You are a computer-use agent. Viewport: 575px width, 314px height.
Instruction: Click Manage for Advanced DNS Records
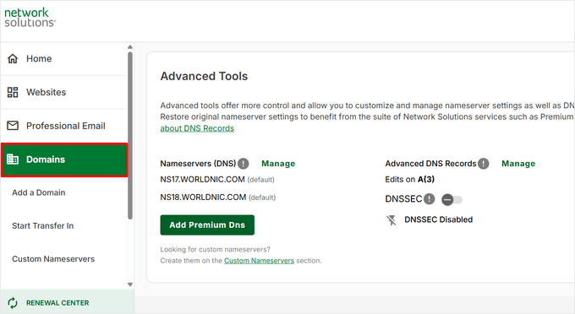(518, 164)
